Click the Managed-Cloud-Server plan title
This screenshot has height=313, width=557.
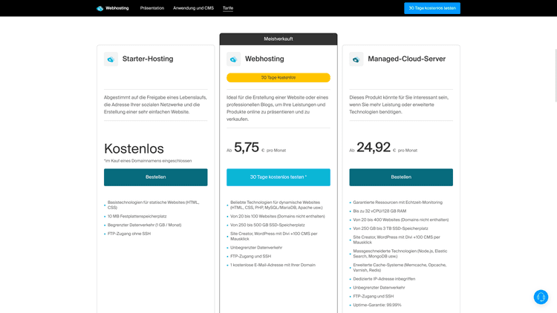point(406,59)
